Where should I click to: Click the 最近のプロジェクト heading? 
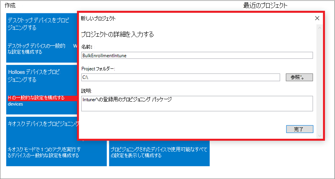[x=265, y=6]
